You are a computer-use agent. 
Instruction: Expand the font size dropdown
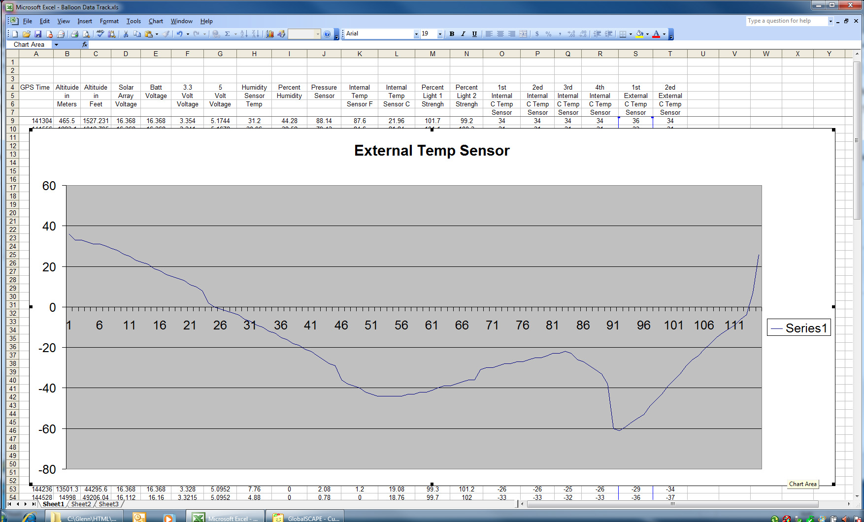pos(440,34)
